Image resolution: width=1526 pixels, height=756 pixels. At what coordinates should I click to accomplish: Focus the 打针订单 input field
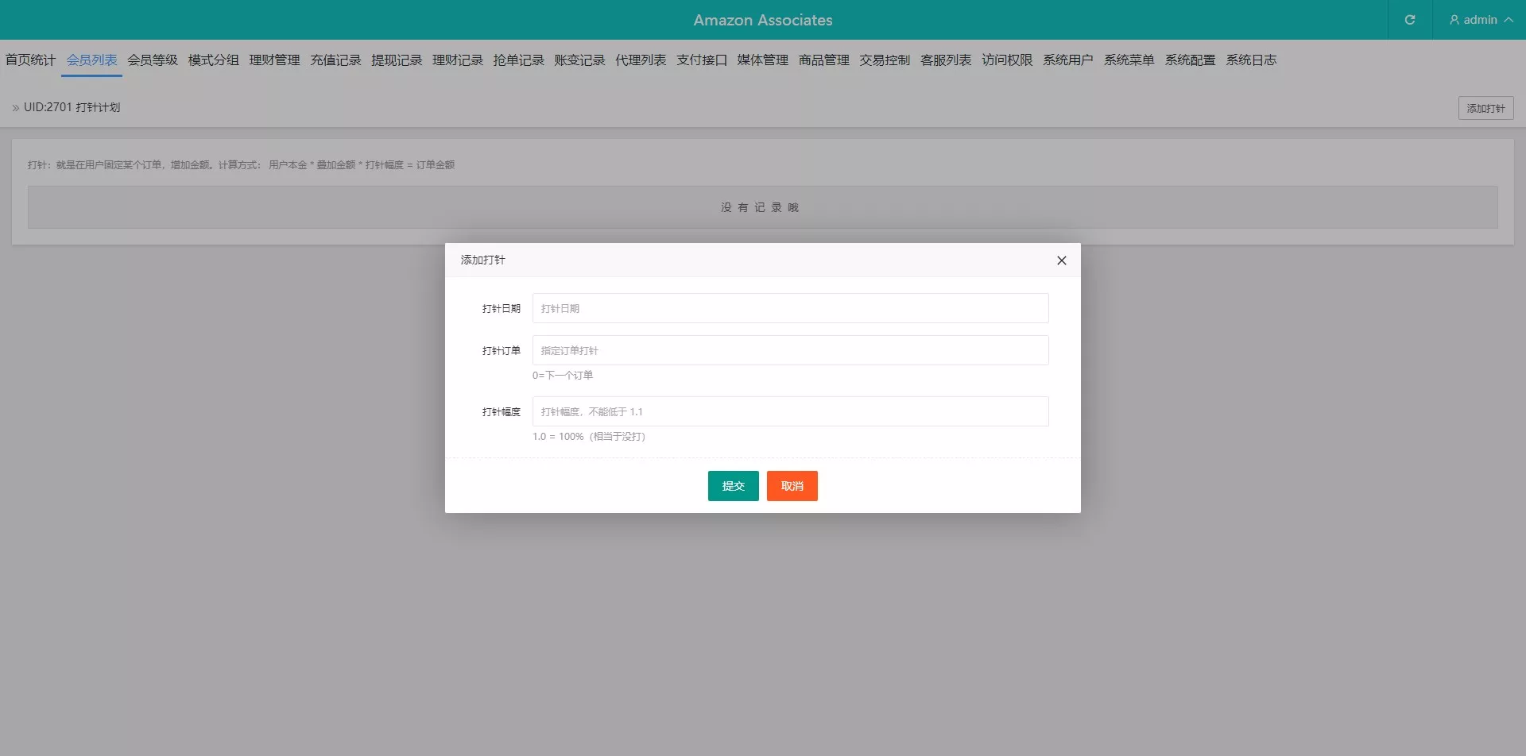[x=790, y=350]
